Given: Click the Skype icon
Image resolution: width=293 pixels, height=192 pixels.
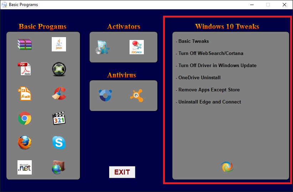Looking at the screenshot, I should pyautogui.click(x=59, y=143).
